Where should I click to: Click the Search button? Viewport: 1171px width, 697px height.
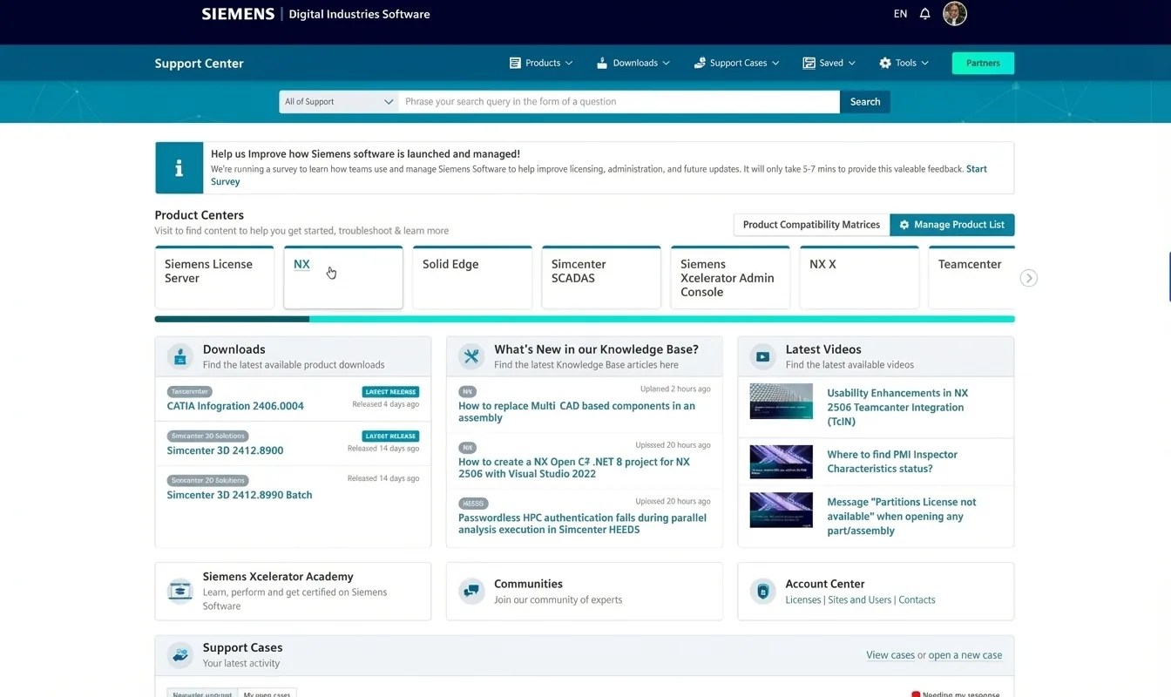tap(865, 102)
